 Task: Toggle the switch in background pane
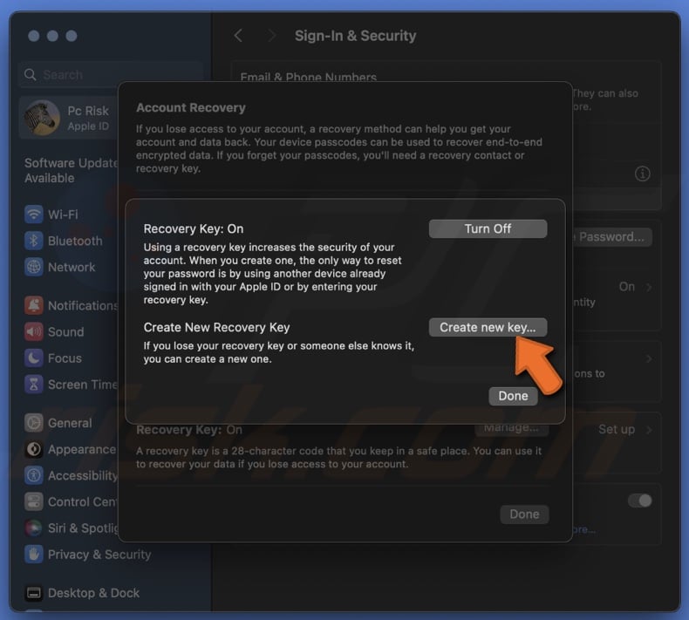coord(639,501)
